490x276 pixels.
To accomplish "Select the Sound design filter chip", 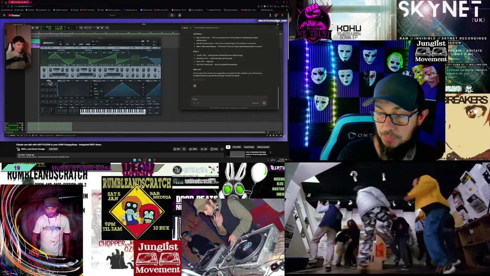I will (249, 147).
